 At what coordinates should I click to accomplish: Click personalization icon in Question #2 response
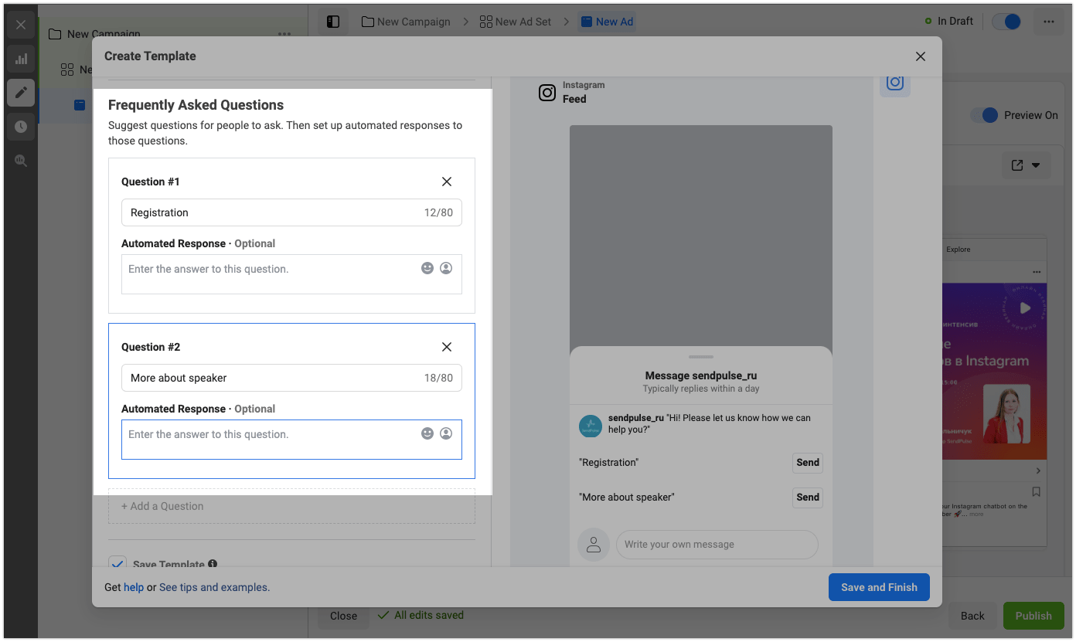point(446,433)
